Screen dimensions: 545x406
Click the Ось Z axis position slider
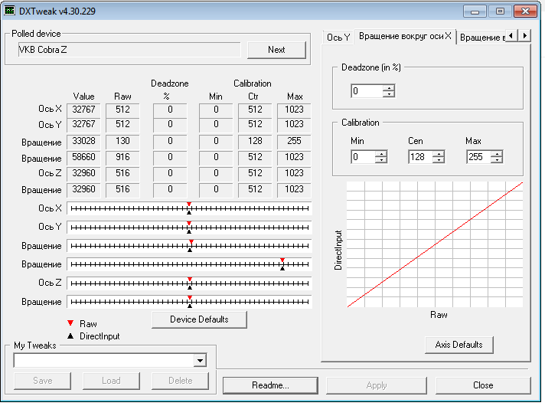tap(189, 283)
